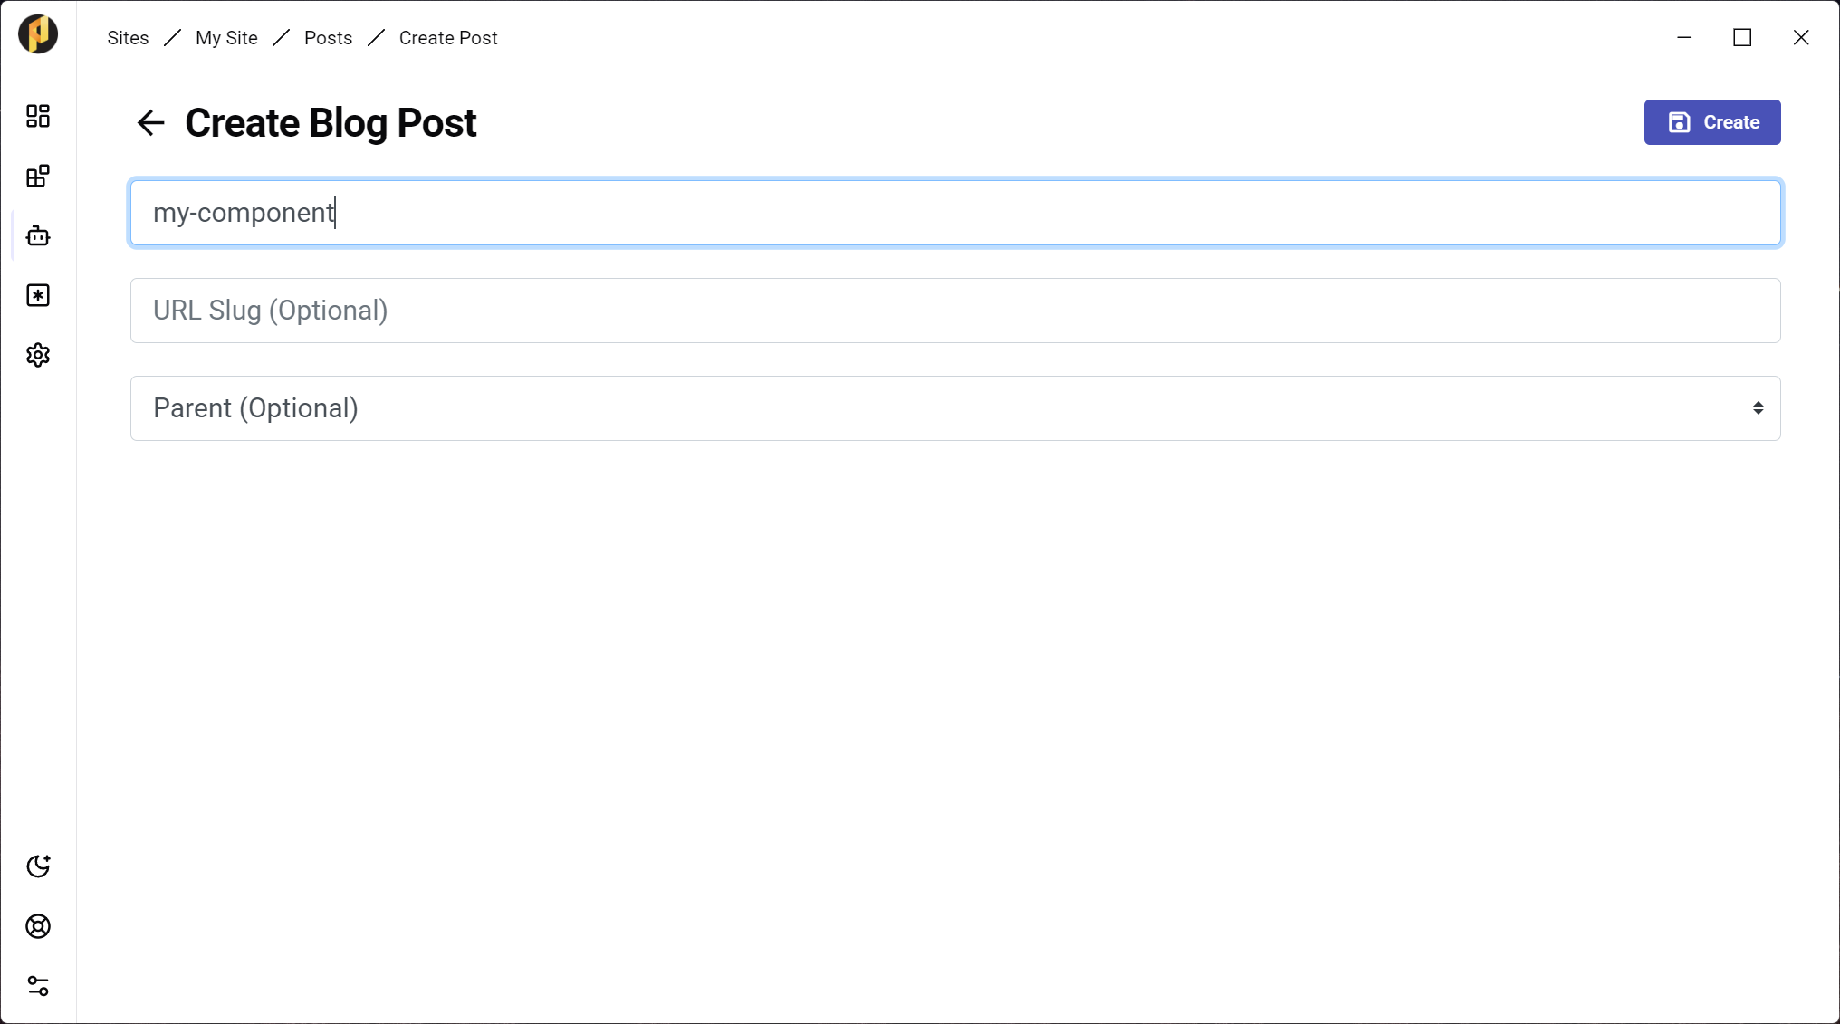
Task: Navigate to Posts breadcrumb
Action: coord(328,38)
